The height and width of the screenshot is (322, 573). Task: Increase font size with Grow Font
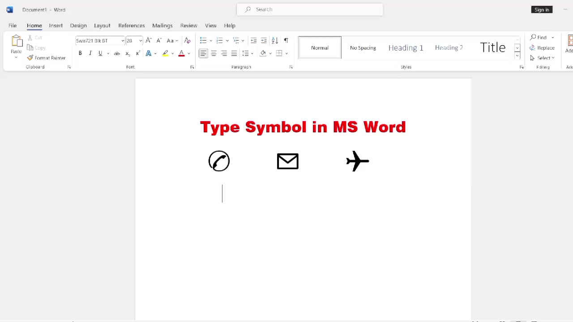pos(149,40)
